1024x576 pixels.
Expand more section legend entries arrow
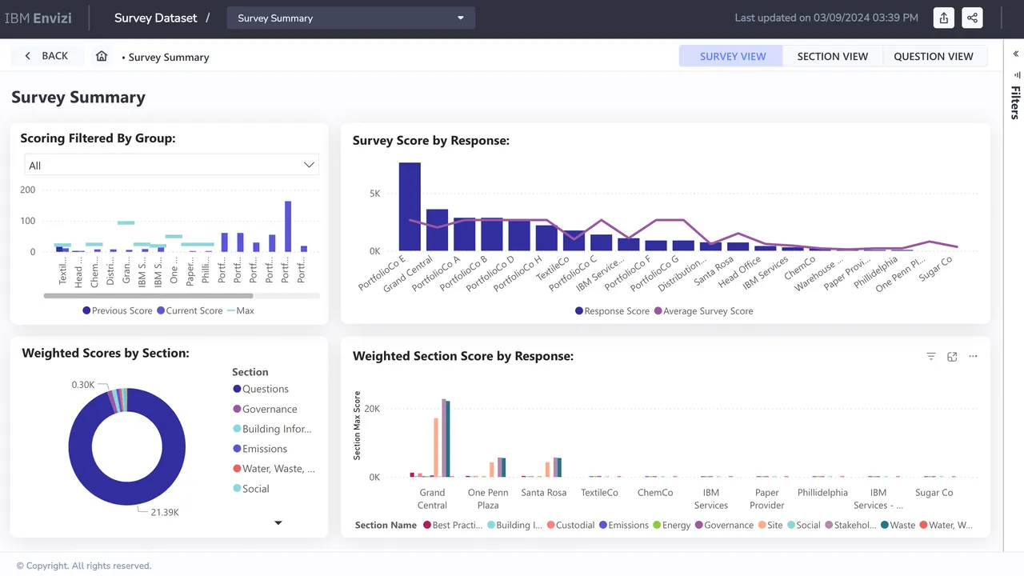tap(278, 523)
